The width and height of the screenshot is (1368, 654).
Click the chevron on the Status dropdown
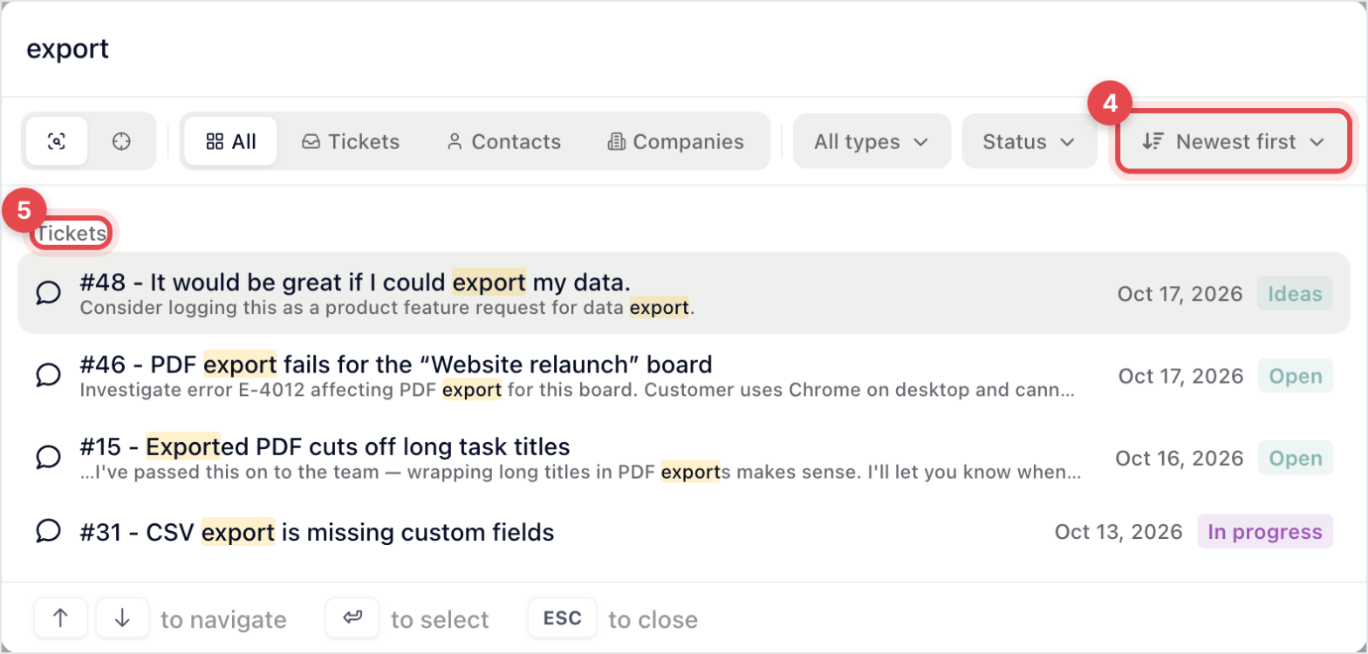coord(1068,142)
